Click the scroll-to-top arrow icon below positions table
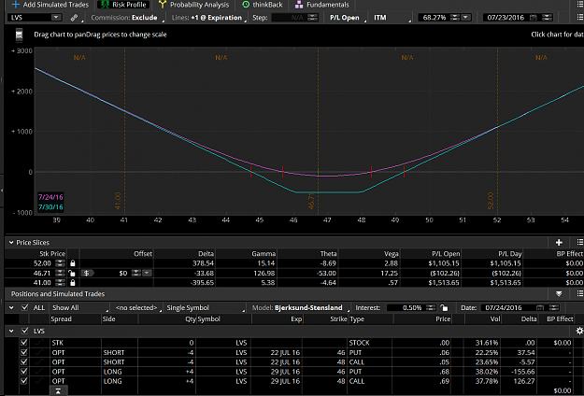584x396 pixels. point(58,390)
